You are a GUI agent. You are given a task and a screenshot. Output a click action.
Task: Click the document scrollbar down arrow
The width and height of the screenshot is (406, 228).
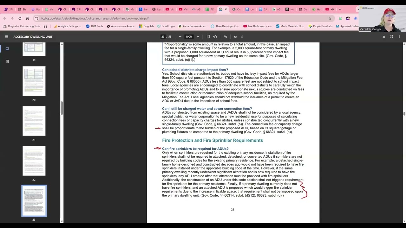point(404,221)
